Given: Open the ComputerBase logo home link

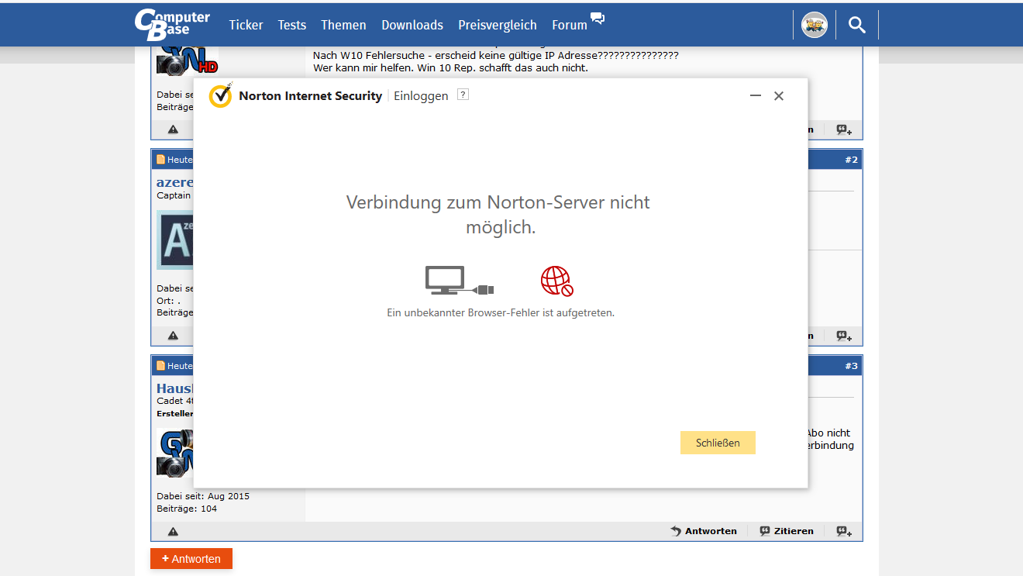Looking at the screenshot, I should pyautogui.click(x=172, y=25).
